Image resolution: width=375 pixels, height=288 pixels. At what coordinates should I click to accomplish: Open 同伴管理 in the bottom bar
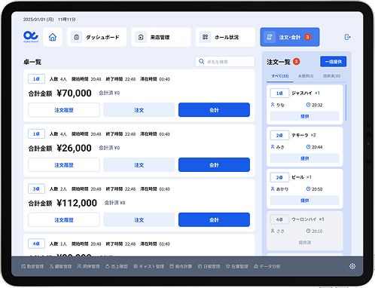(x=88, y=266)
